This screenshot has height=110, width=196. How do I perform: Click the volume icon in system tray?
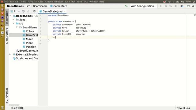pyautogui.click(x=182, y=2)
